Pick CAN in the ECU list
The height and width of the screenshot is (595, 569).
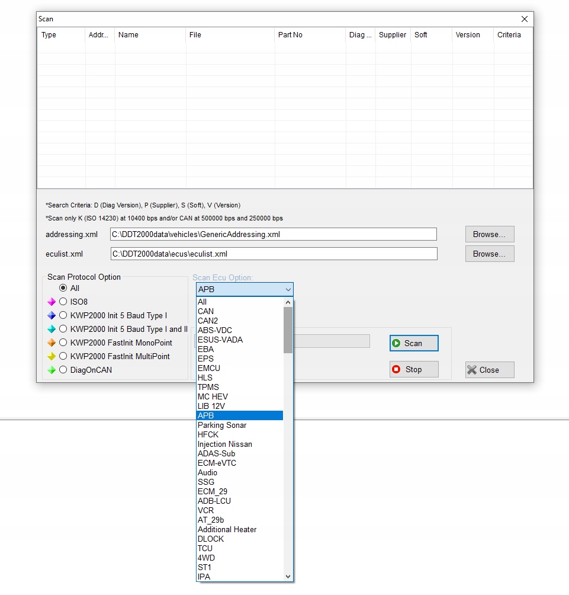click(240, 312)
